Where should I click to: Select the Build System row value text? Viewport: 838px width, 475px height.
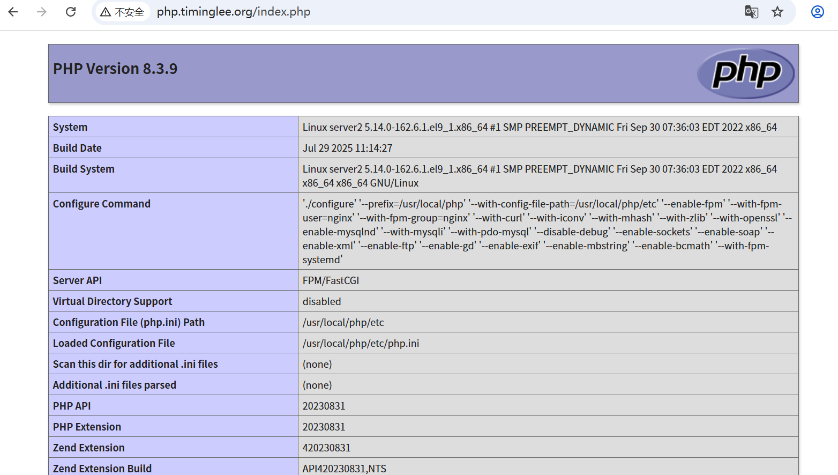point(540,176)
